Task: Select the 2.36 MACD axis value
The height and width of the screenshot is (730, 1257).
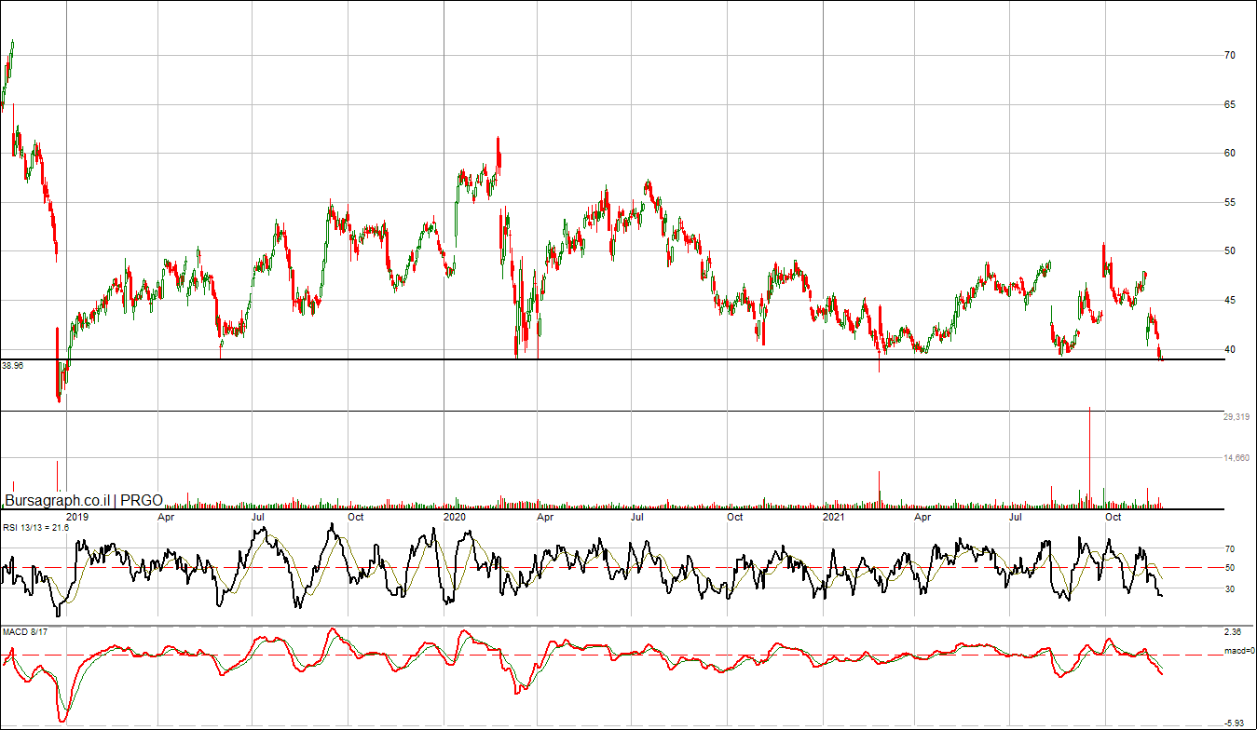Action: (x=1233, y=632)
